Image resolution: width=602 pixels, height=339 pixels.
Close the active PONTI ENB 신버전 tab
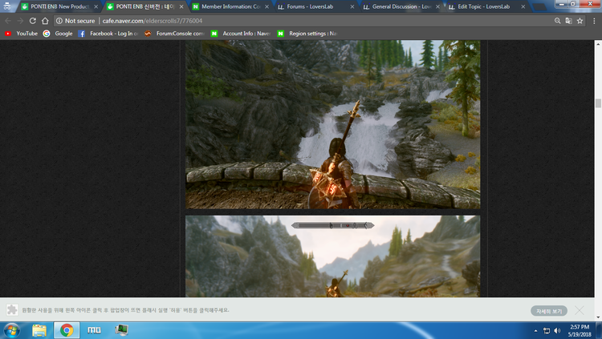point(181,6)
